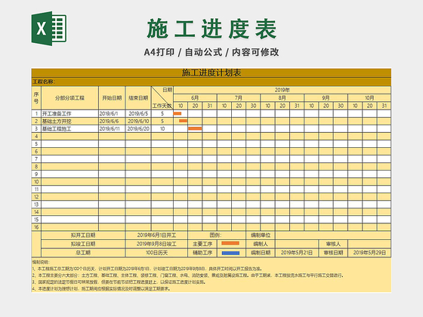Viewport: 423px width, 317px height.
Task: Click the subtitle A4打印 / 自动公式 / 内容可修改
Action: pos(211,52)
